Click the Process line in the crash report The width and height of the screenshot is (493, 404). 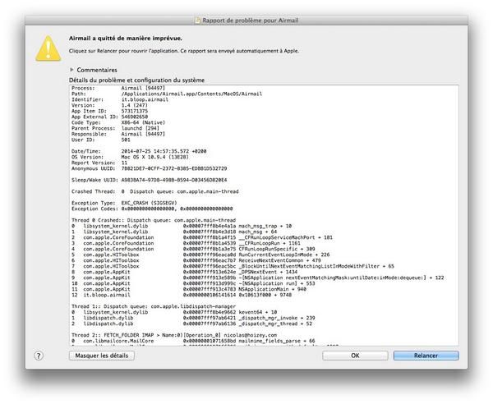pyautogui.click(x=115, y=89)
